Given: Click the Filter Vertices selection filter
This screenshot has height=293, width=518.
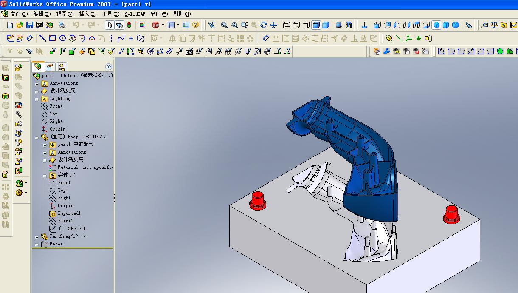Looking at the screenshot, I should 53,51.
